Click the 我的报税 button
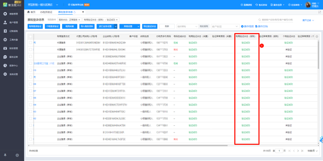323x161 pixels. tap(204, 26)
